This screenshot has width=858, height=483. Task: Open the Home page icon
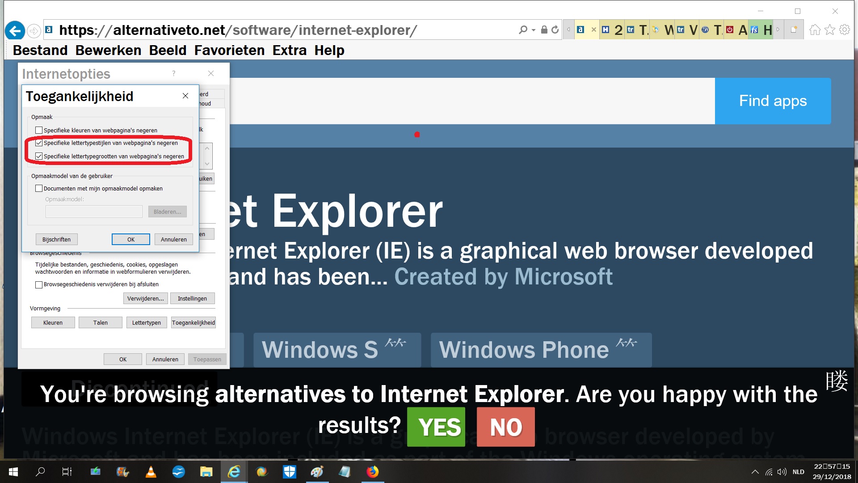[815, 30]
